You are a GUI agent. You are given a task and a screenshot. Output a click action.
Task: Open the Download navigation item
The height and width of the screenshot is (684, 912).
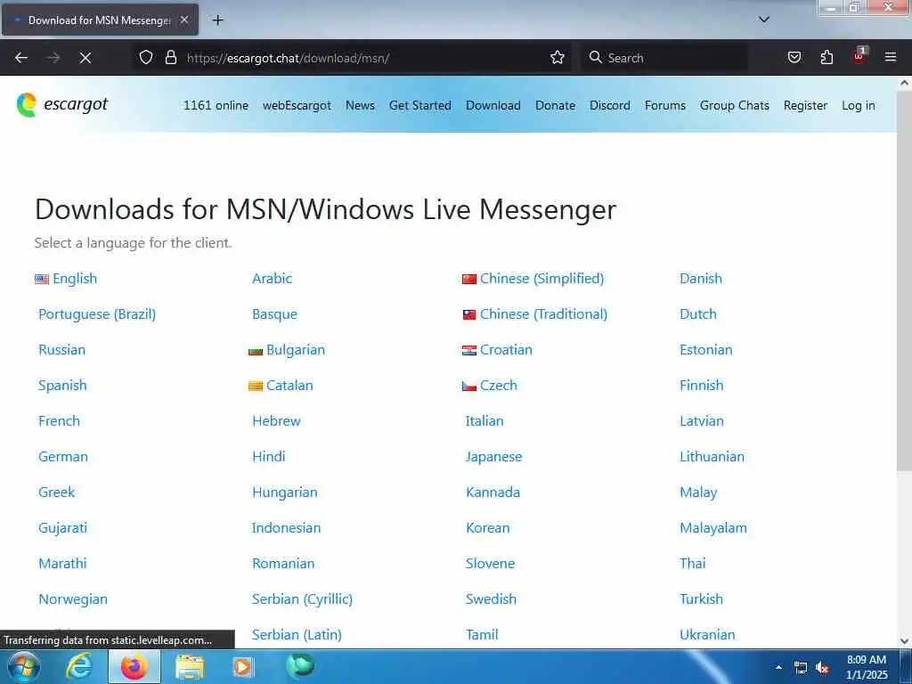coord(493,105)
